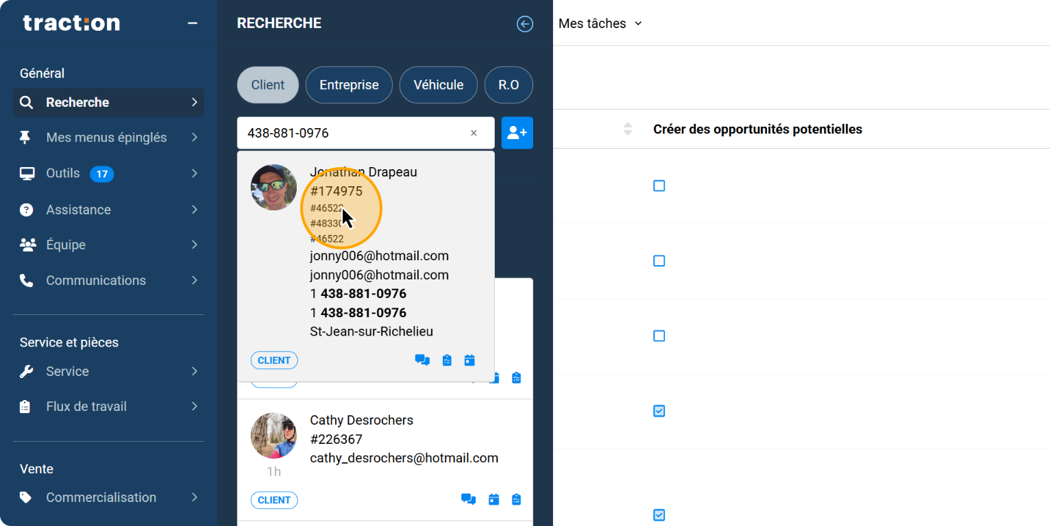Open chat icon on Cathy Desrochers card
This screenshot has height=526, width=1050.
pos(469,499)
